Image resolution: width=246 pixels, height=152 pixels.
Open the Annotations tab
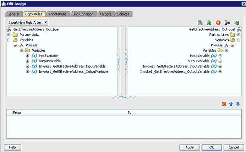tap(57, 14)
